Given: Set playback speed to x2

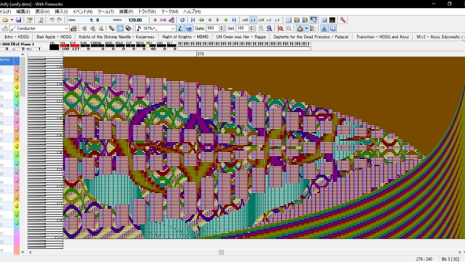Looking at the screenshot, I should (x=269, y=20).
